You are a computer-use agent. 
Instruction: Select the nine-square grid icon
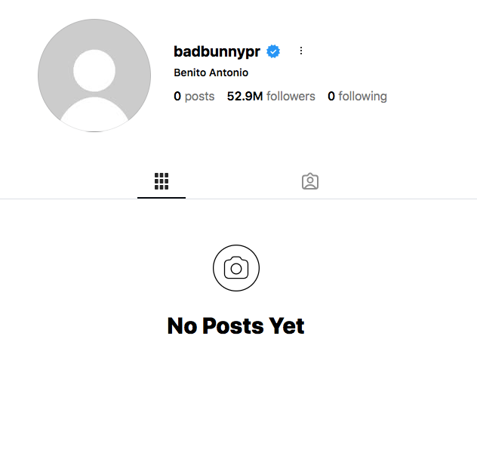point(162,181)
